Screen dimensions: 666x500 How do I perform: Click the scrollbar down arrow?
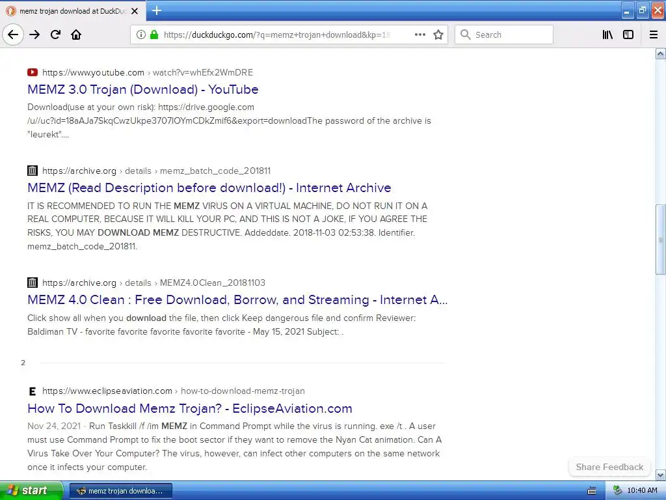660,475
